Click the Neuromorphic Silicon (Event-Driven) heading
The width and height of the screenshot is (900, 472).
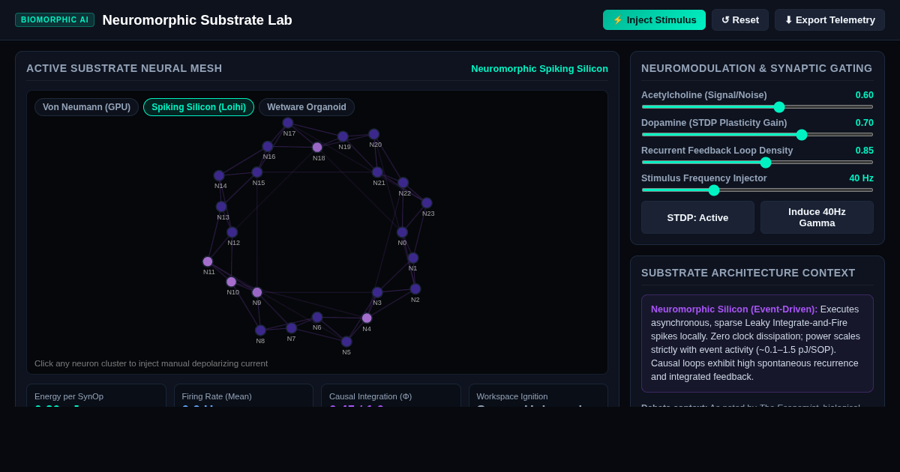[734, 309]
